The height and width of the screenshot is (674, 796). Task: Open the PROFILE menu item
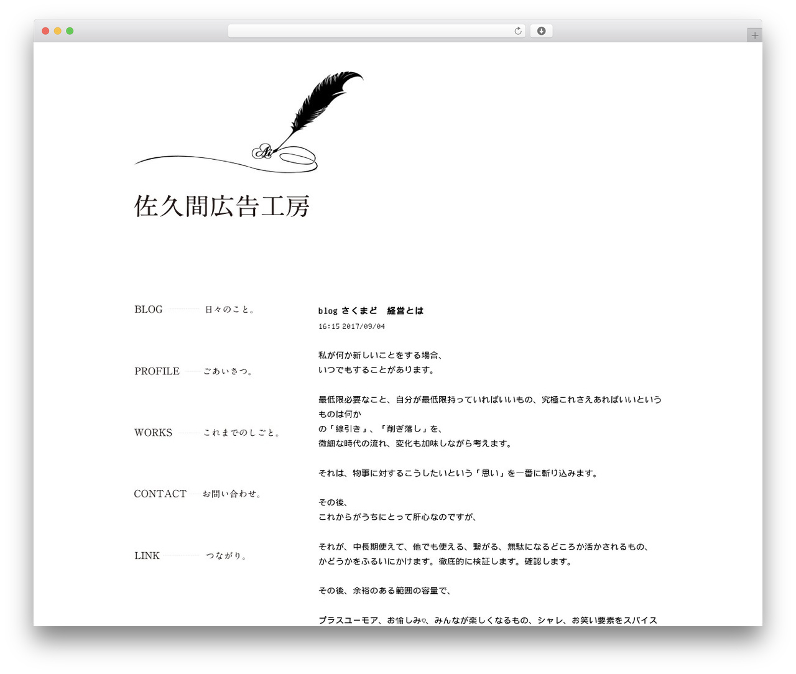coord(193,371)
